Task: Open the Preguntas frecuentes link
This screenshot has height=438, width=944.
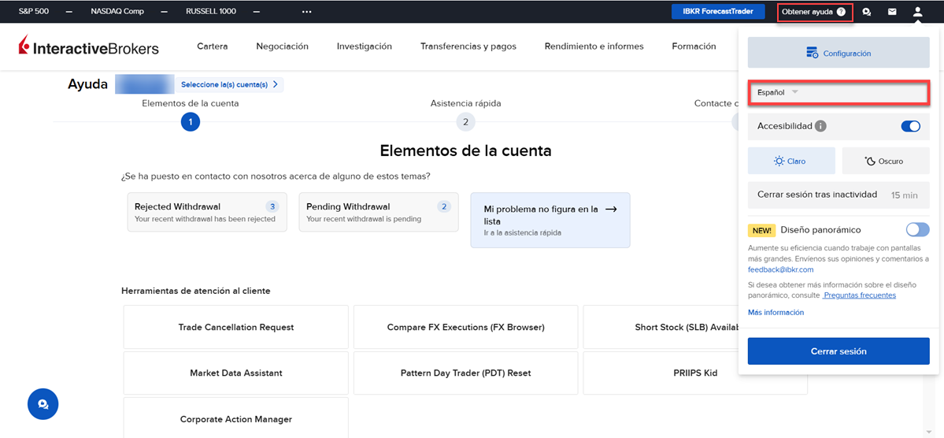Action: [x=859, y=295]
